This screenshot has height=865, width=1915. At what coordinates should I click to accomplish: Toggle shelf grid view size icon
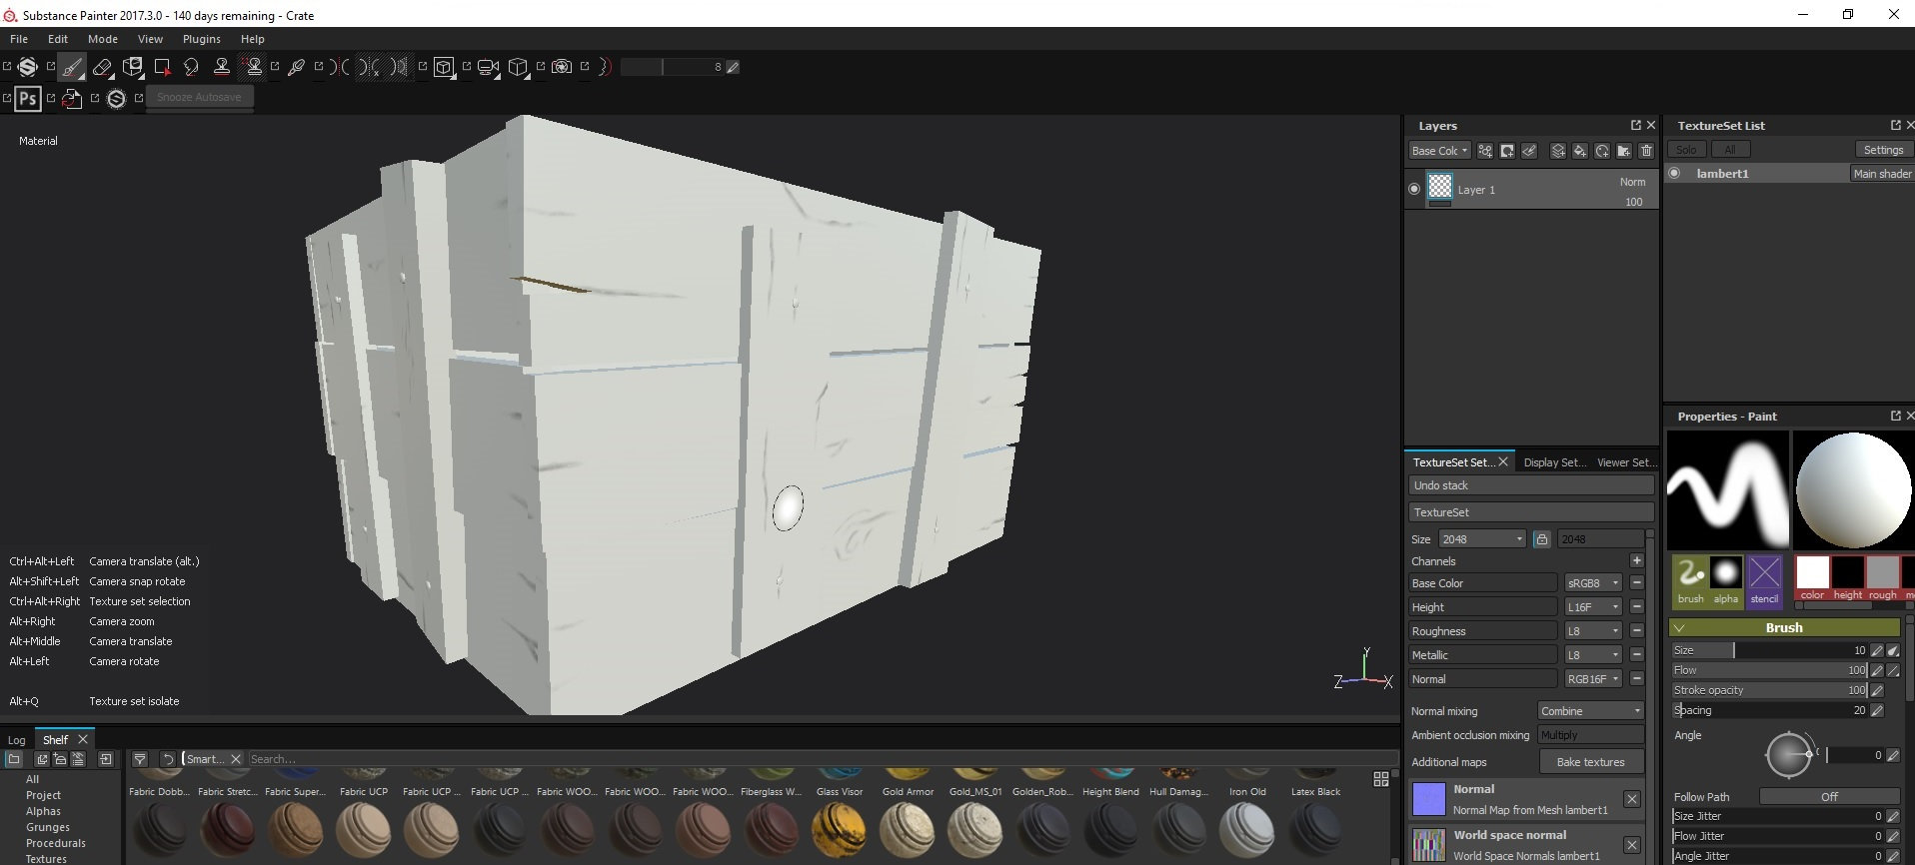pyautogui.click(x=1381, y=779)
